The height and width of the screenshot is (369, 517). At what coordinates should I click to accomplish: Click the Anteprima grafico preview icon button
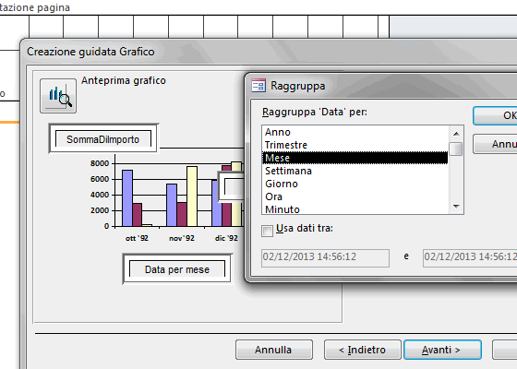[58, 96]
